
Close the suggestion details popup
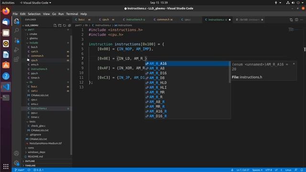click(294, 64)
